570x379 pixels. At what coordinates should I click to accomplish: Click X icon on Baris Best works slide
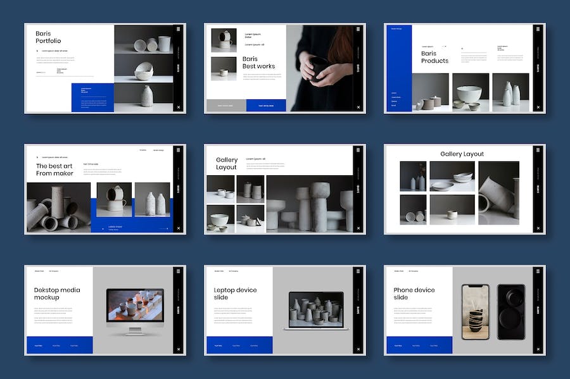tap(358, 107)
